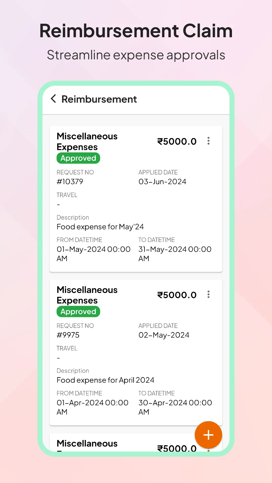Tap the ₹5000.0 amount on request #10379

[x=177, y=141]
